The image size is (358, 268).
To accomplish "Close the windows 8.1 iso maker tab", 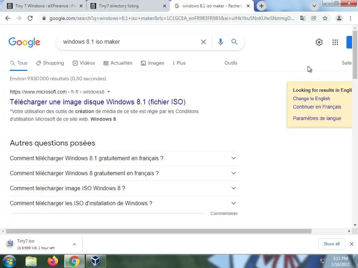I will tap(248, 6).
